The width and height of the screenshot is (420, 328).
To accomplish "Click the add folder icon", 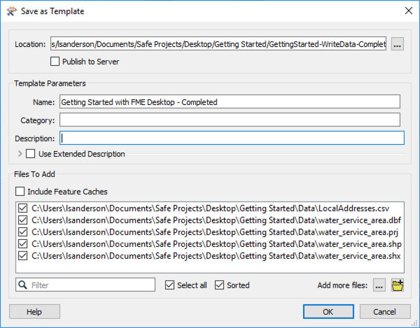I will (x=398, y=285).
